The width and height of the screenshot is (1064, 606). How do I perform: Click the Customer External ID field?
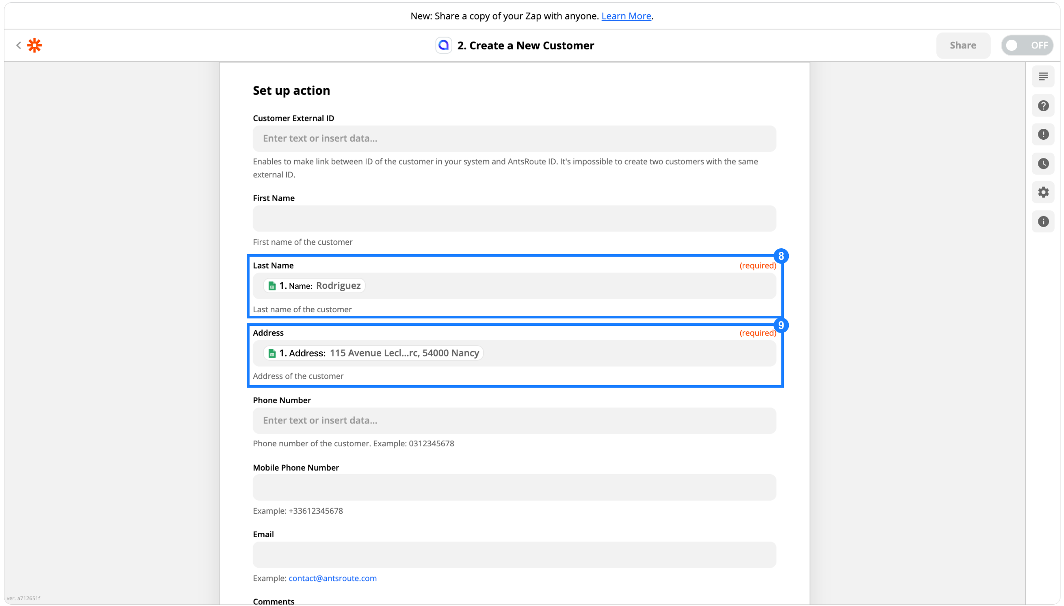(x=514, y=138)
